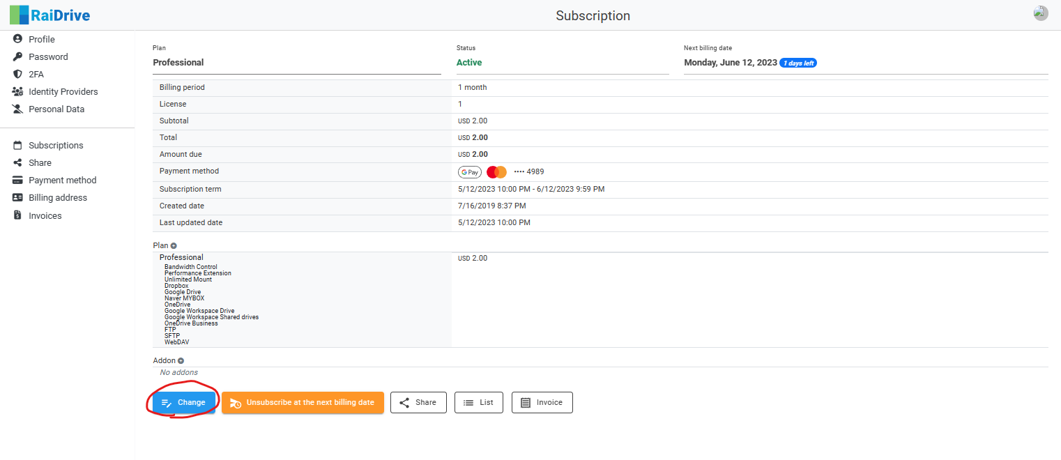
Task: Click the Invoice button
Action: coord(542,403)
